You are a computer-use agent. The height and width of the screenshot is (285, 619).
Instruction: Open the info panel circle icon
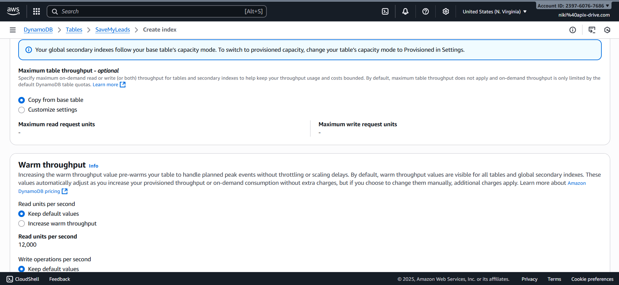[573, 30]
